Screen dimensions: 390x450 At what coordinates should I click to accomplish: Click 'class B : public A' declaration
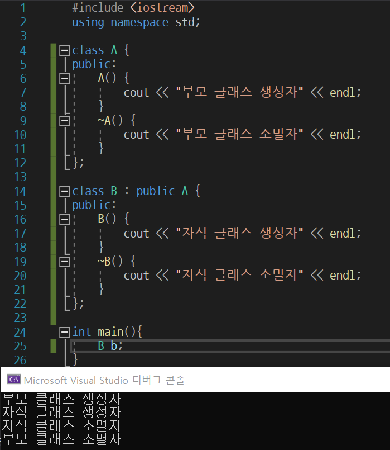130,191
